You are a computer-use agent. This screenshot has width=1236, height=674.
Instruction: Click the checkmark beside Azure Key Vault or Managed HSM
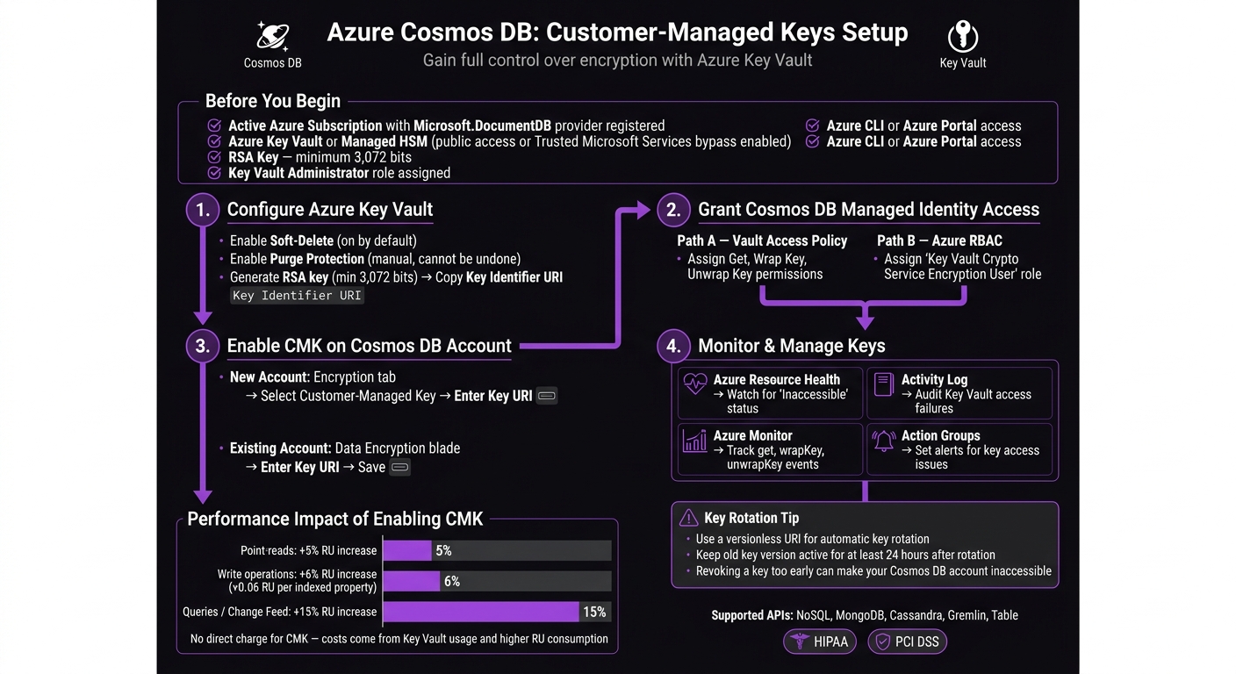[213, 141]
